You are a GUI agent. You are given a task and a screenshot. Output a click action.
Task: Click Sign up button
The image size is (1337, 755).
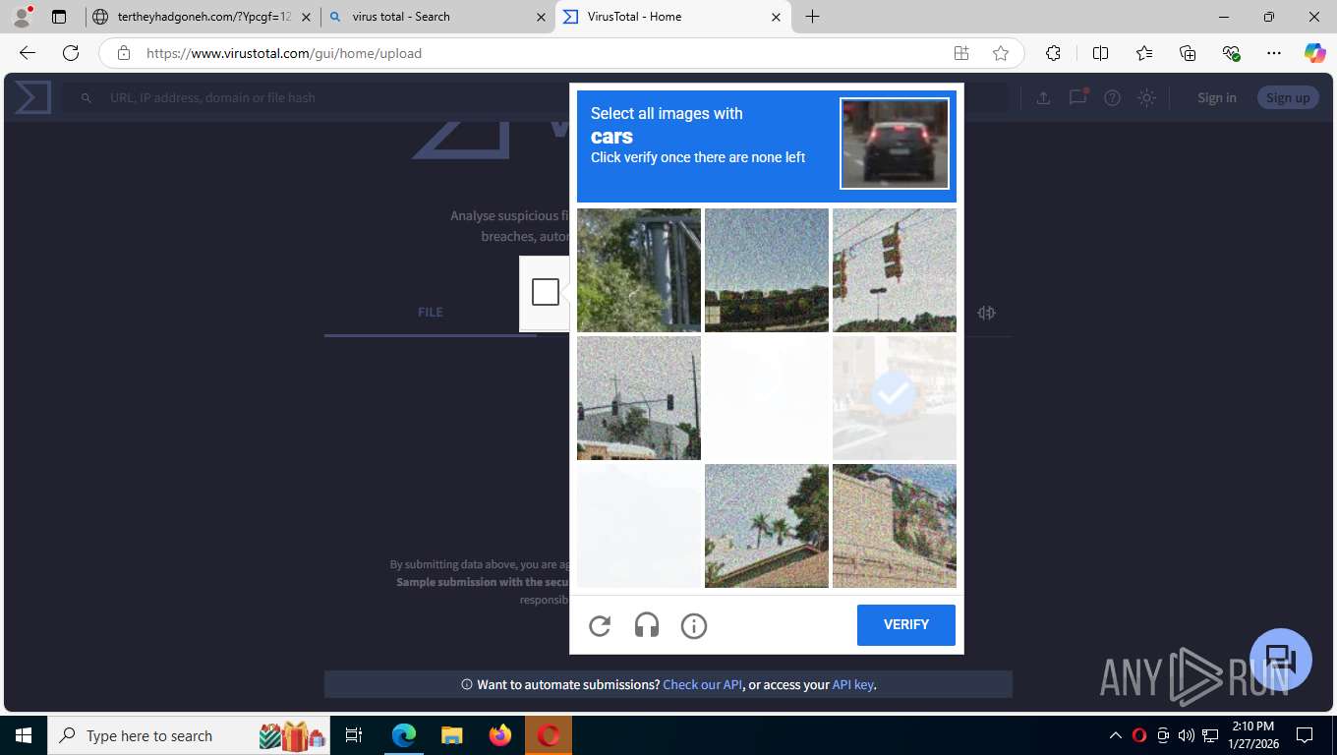1288,97
